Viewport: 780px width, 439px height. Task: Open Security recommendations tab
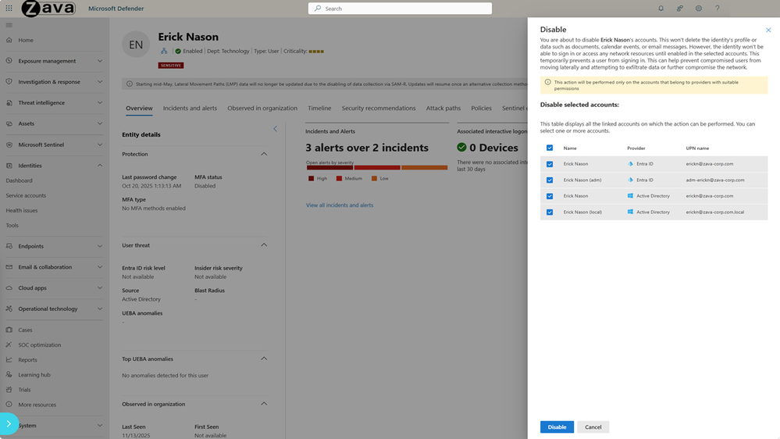click(379, 108)
